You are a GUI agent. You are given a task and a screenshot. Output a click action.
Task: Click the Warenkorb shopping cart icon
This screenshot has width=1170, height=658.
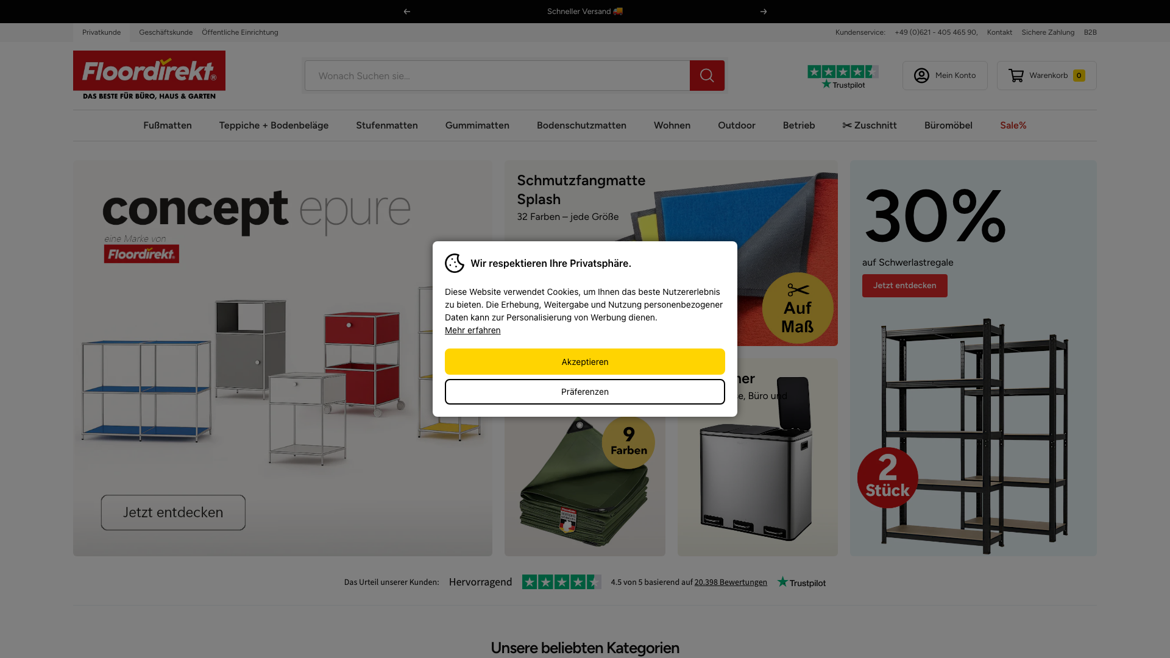click(x=1016, y=76)
